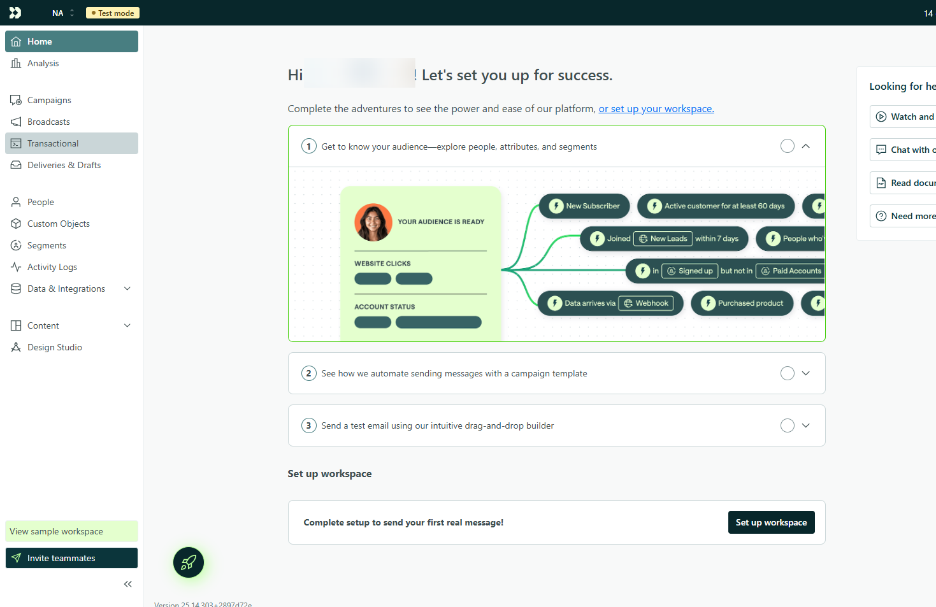Select Broadcasts menu item

tap(71, 122)
